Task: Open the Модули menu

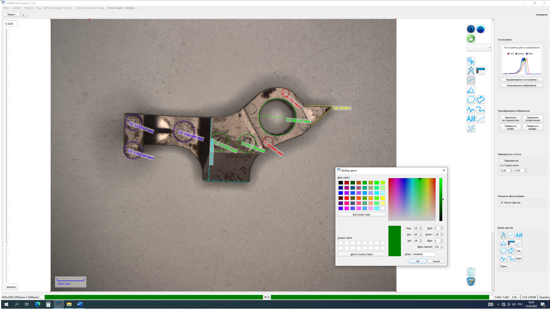Action: [x=29, y=8]
